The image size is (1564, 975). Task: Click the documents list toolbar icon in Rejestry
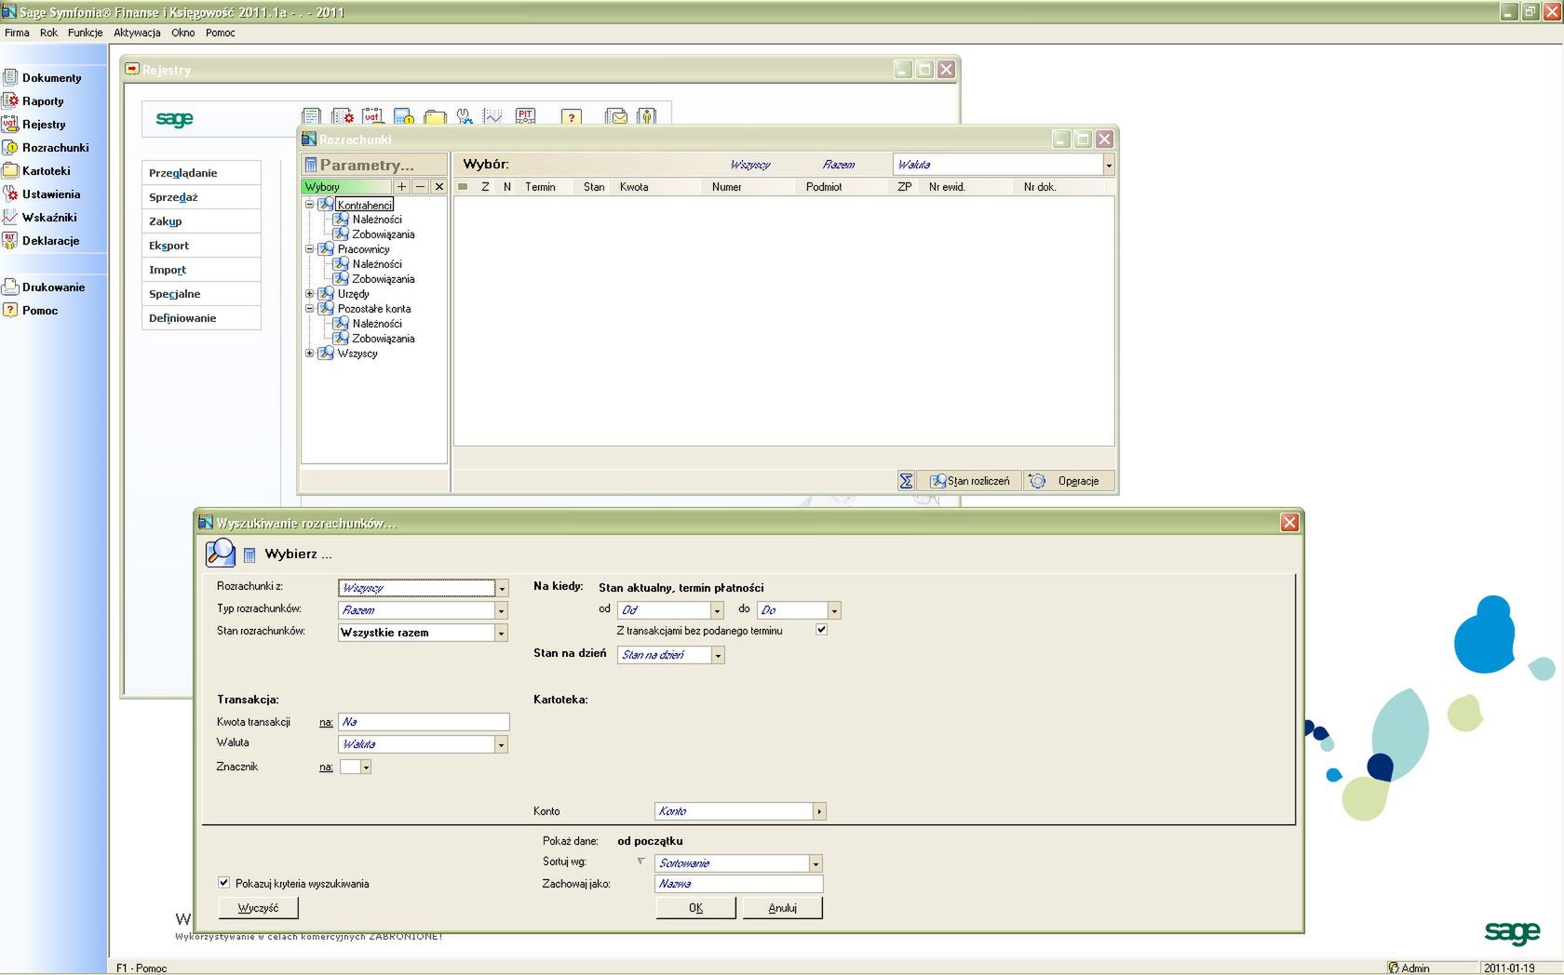(312, 116)
